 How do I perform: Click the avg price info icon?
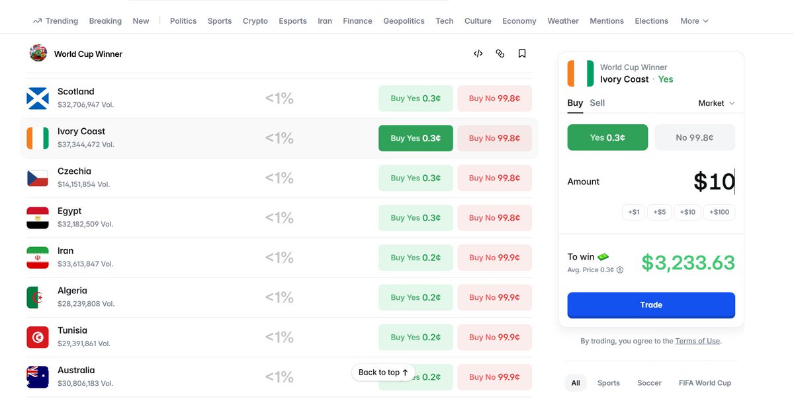[620, 270]
